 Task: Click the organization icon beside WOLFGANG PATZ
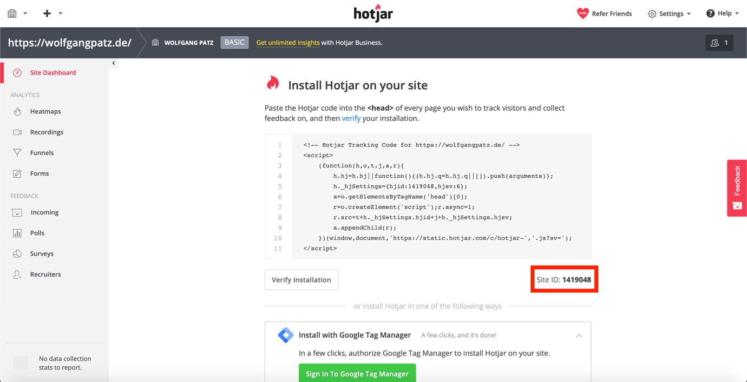point(155,43)
